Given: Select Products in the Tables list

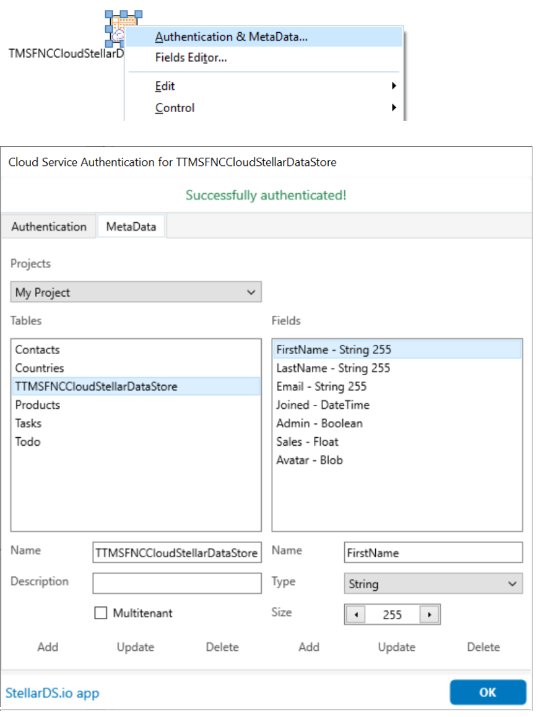Looking at the screenshot, I should (x=136, y=405).
